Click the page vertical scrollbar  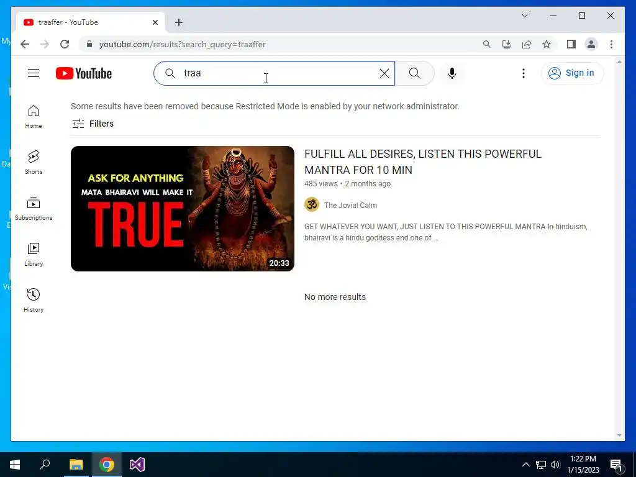[619, 248]
